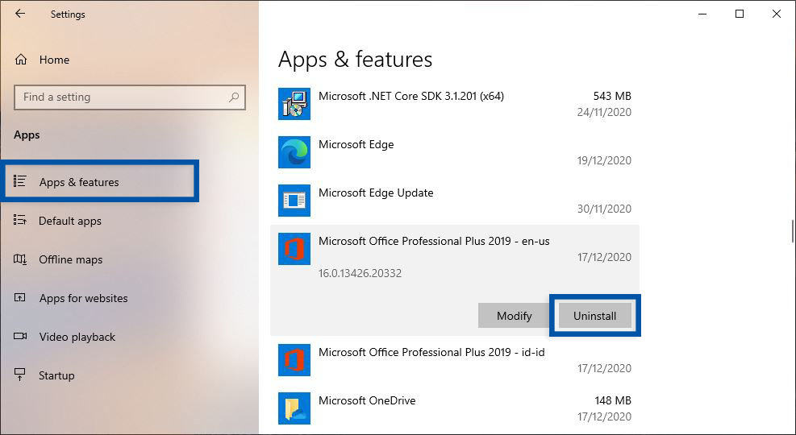
Task: Open Startup apps settings
Action: [x=56, y=375]
